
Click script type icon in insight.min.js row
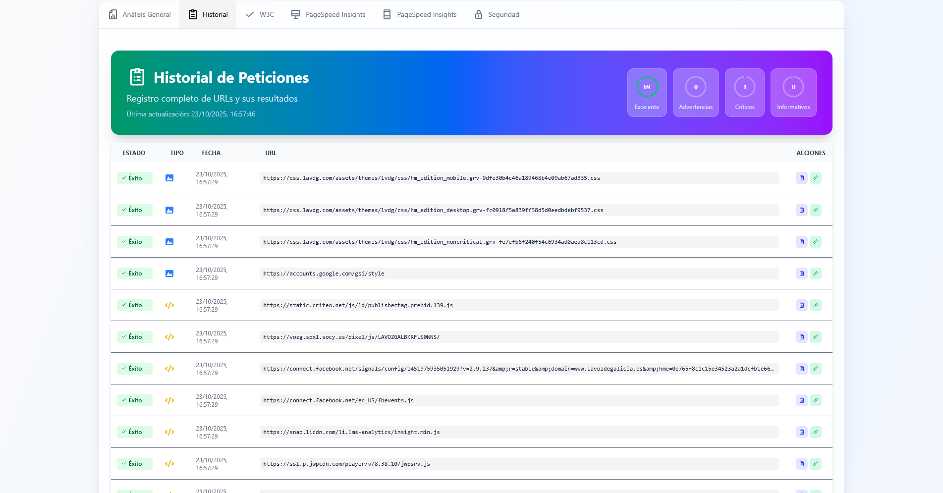click(169, 432)
